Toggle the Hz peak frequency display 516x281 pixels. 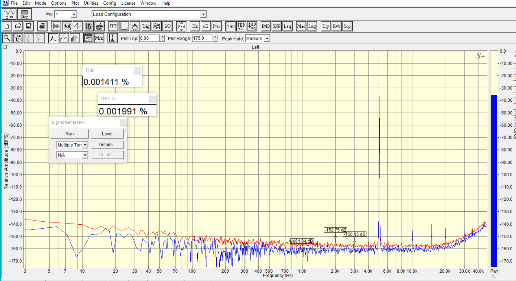[195, 26]
